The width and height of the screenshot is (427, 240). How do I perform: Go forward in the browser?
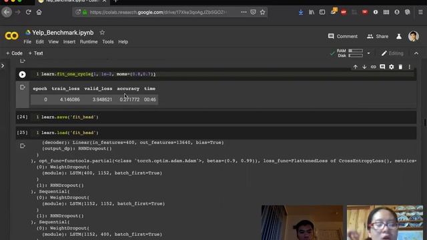click(x=18, y=12)
